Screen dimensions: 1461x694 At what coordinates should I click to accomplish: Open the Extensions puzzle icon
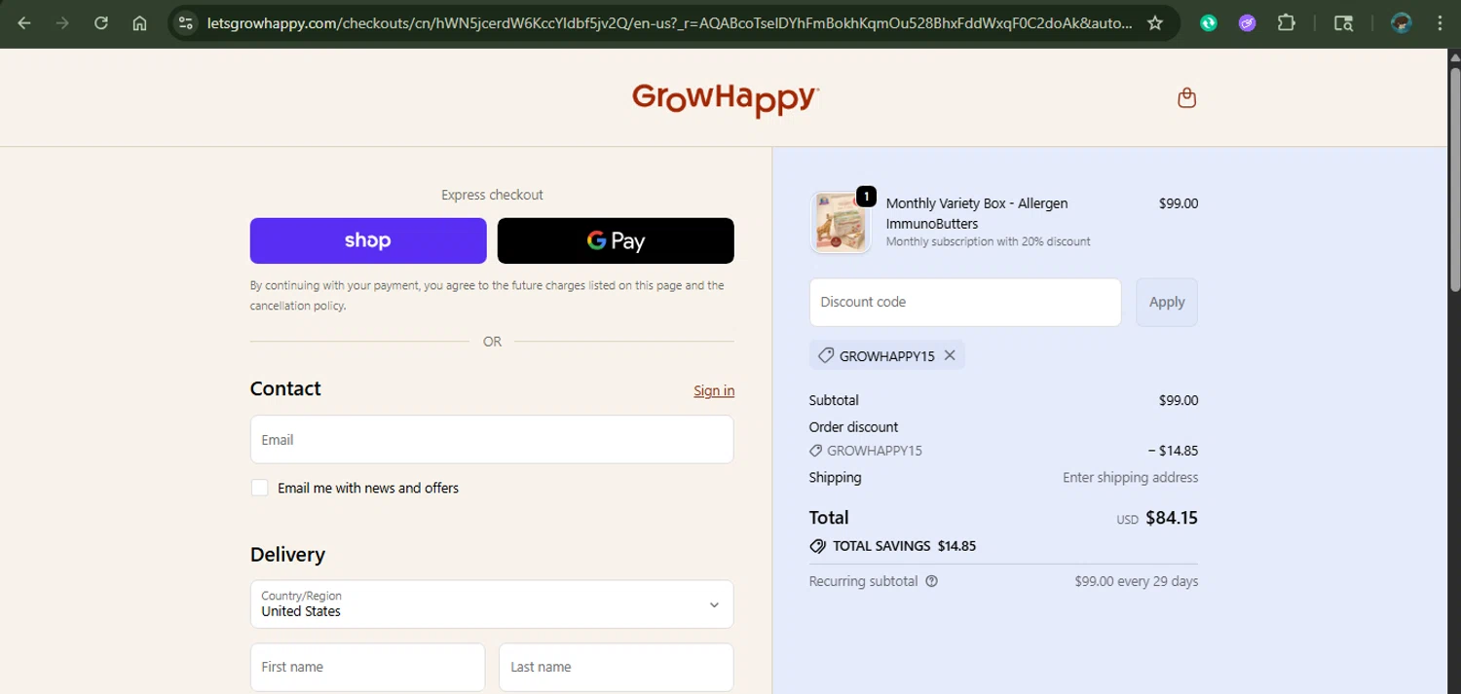(1287, 23)
